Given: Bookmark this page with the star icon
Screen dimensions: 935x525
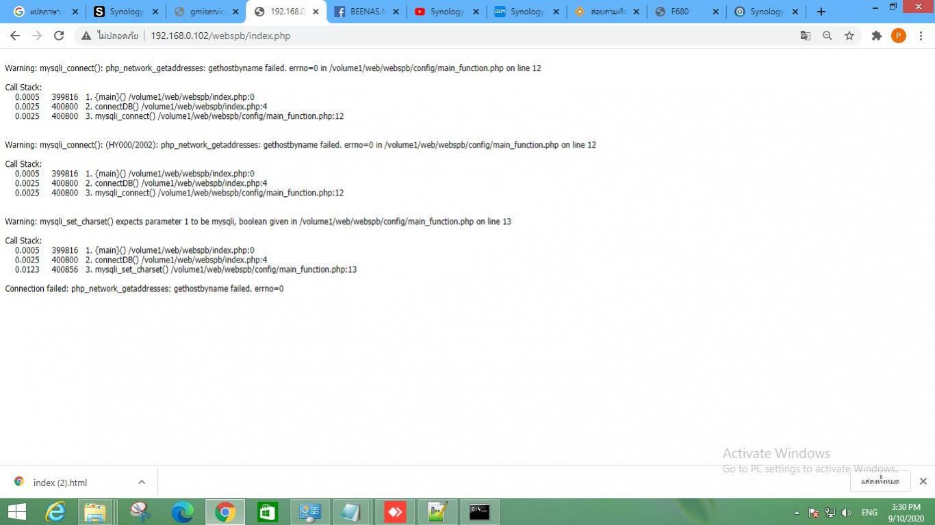Looking at the screenshot, I should coord(849,36).
